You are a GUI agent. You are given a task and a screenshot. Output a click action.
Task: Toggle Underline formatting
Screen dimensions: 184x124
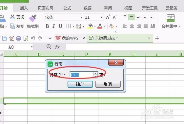60,26
